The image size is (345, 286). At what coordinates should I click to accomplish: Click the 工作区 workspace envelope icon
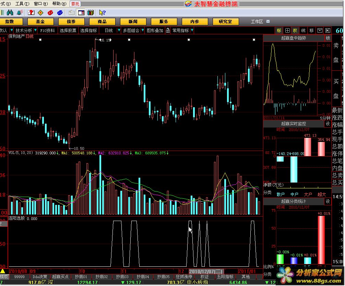click(x=268, y=21)
